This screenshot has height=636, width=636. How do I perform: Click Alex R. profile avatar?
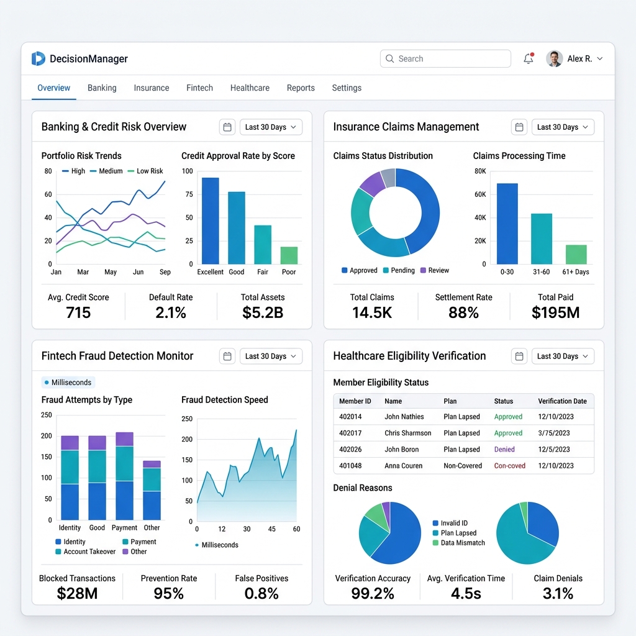[554, 59]
